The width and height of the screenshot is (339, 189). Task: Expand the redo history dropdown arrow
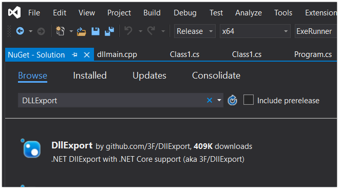163,31
